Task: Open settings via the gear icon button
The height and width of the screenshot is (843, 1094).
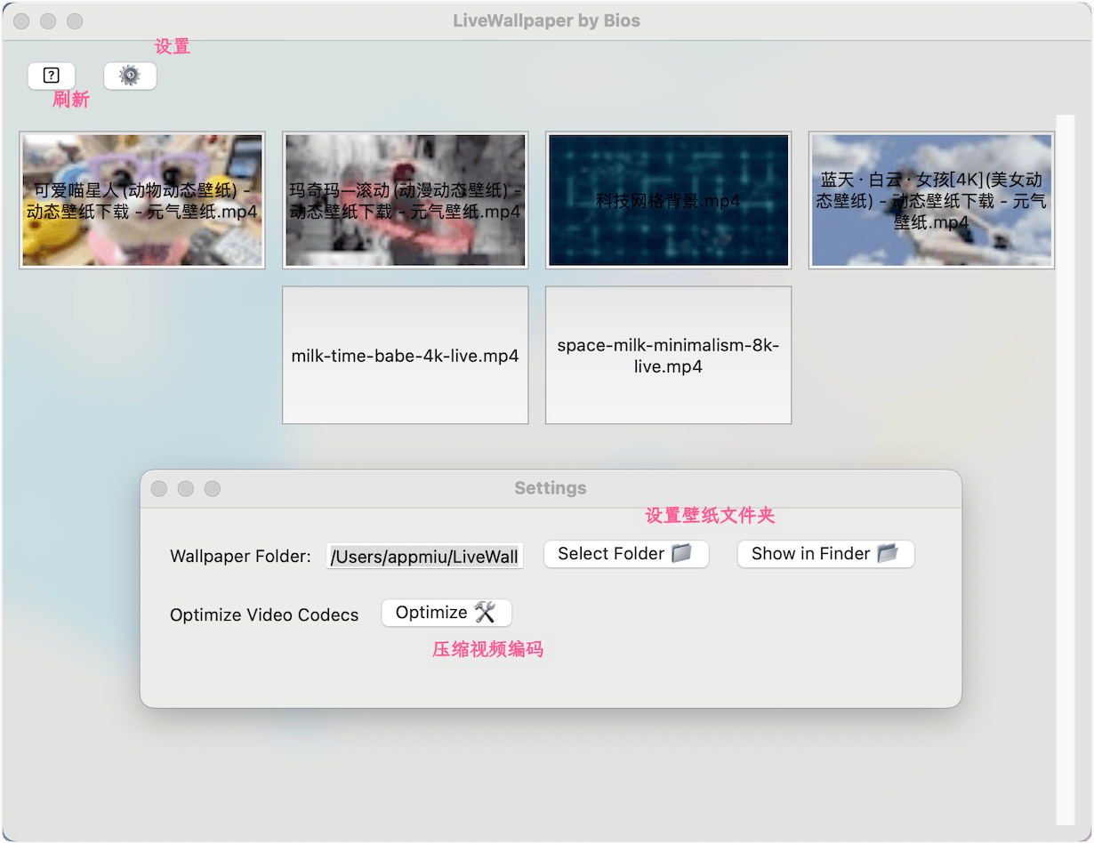Action: tap(130, 76)
